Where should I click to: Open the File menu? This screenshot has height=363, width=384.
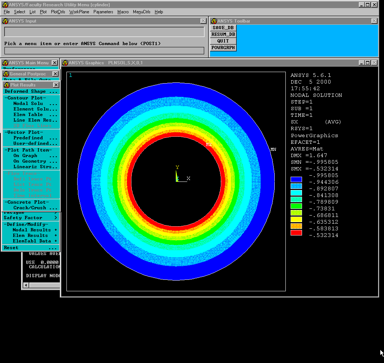7,12
